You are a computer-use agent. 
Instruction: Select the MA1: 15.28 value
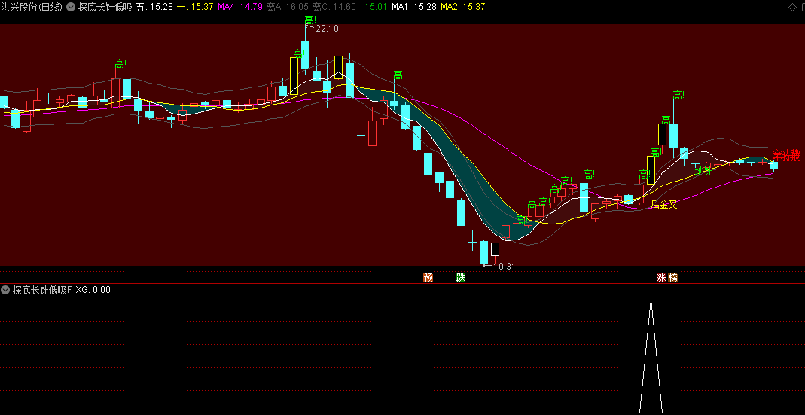413,8
